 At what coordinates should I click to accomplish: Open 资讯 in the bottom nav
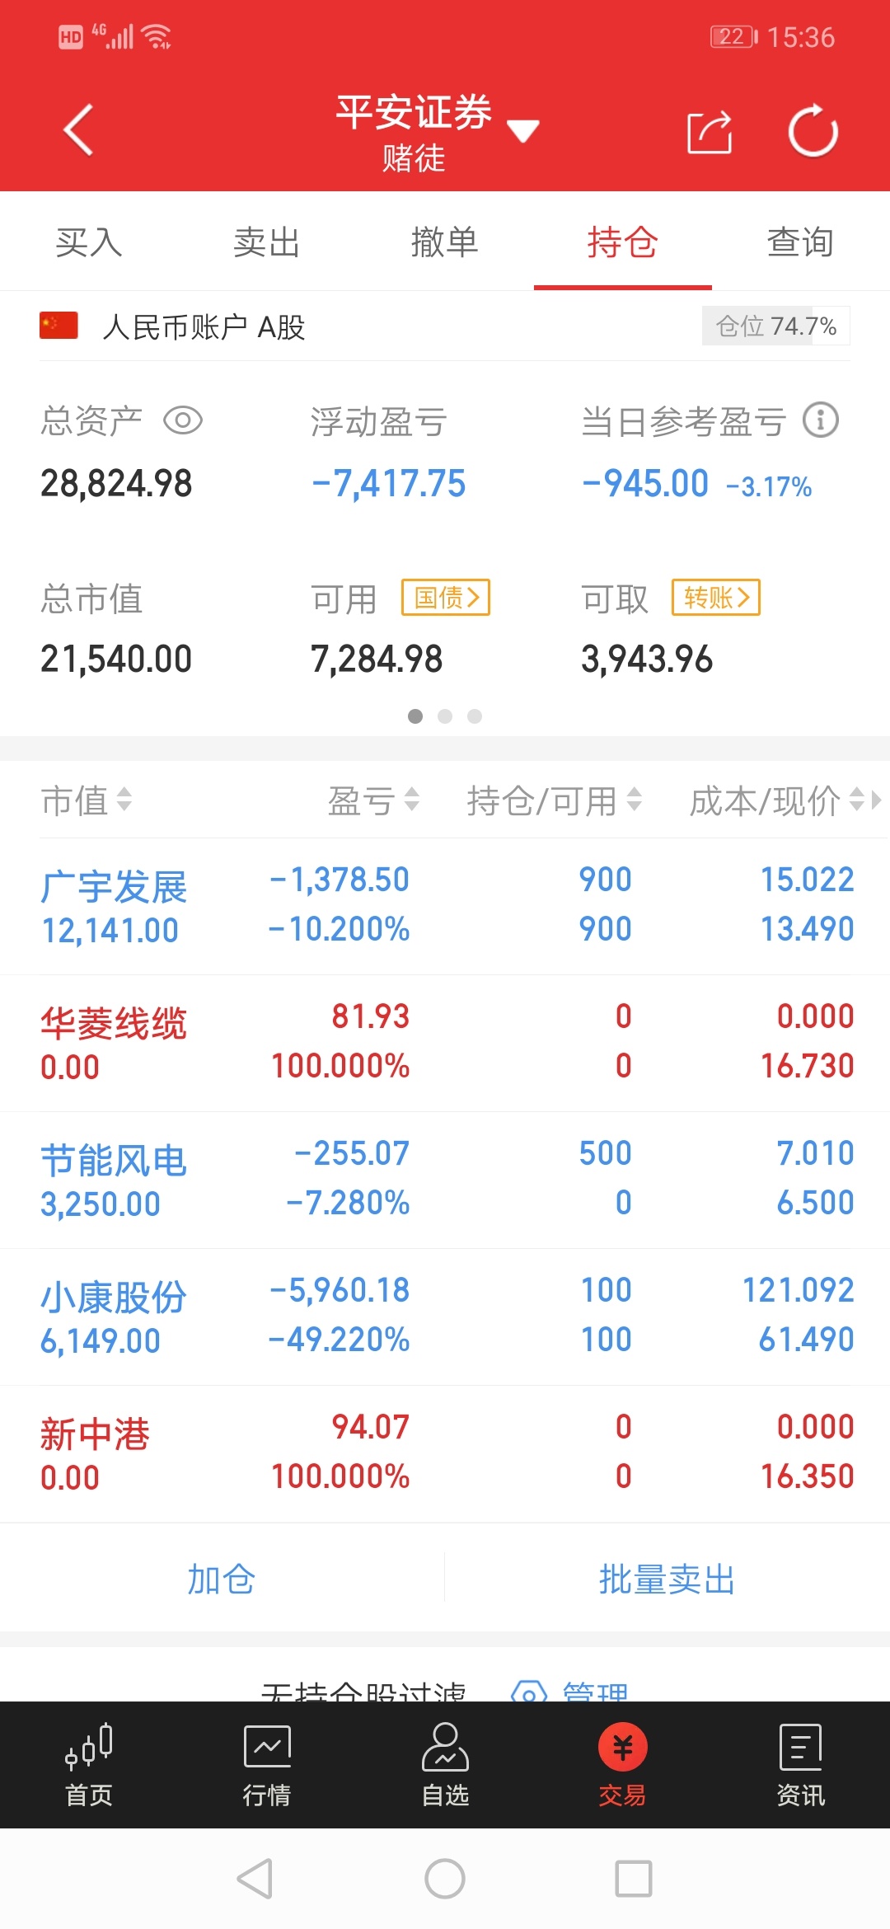pos(800,1766)
